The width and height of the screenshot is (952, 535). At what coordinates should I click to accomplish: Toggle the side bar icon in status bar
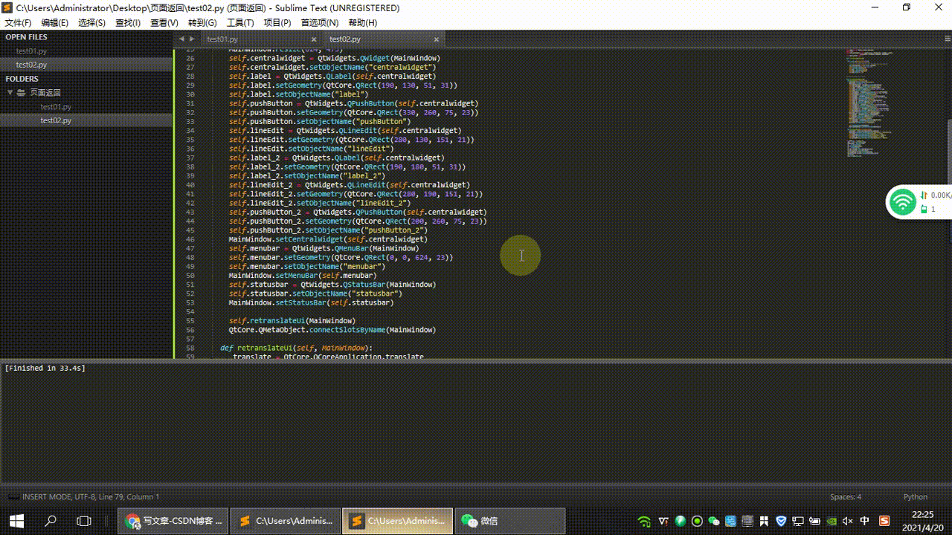point(12,497)
